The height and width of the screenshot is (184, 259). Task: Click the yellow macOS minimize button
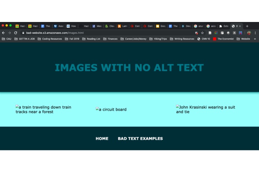pos(7,25)
